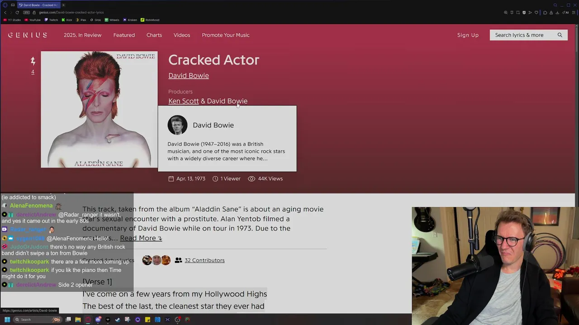
Task: Click David Bowie's avatar in the popup card
Action: click(x=177, y=125)
